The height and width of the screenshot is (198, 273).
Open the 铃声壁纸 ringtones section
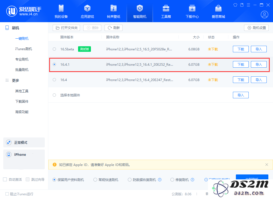(114, 11)
